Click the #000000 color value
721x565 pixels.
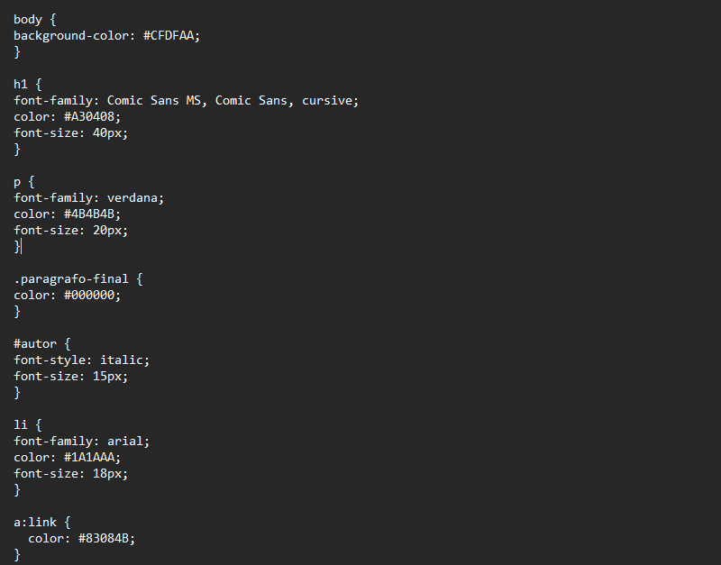pyautogui.click(x=88, y=296)
